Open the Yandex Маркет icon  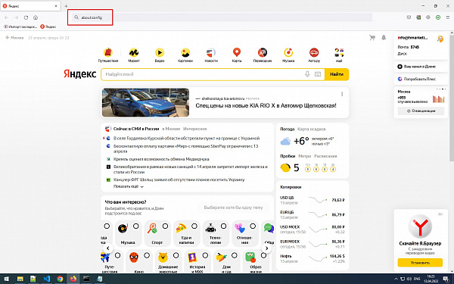point(133,52)
